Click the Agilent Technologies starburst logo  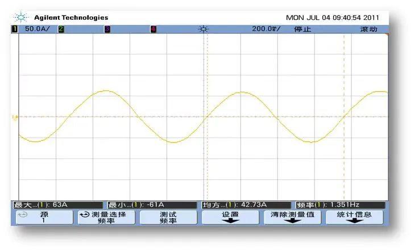pyautogui.click(x=21, y=18)
